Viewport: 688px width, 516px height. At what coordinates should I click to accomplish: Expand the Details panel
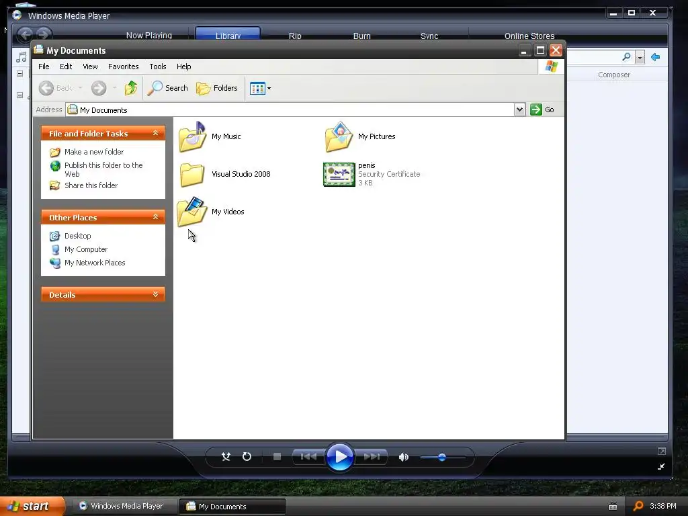point(155,294)
